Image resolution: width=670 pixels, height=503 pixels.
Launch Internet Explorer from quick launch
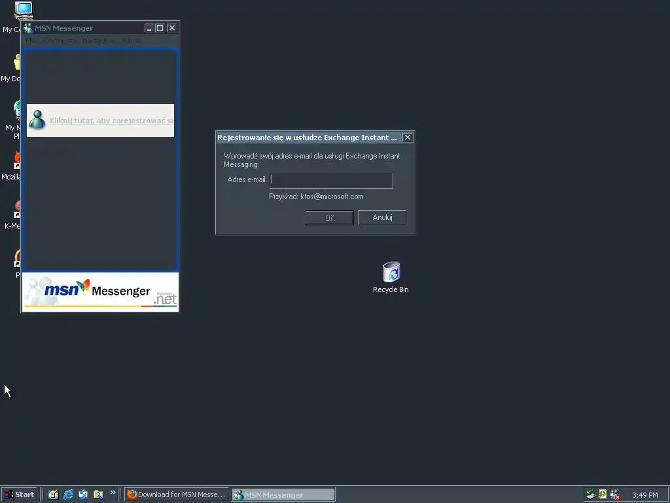click(x=68, y=494)
